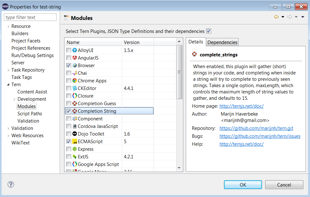This screenshot has height=197, width=310.
Task: Click the Chrome Apps module icon
Action: coord(75,81)
